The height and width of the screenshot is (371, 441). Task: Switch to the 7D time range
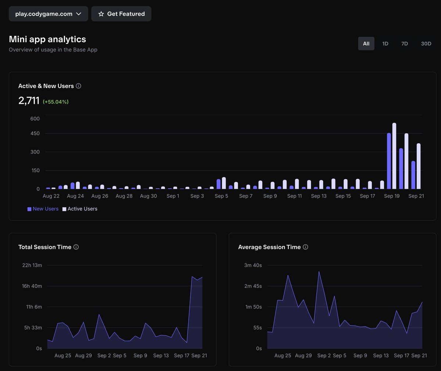click(x=405, y=43)
